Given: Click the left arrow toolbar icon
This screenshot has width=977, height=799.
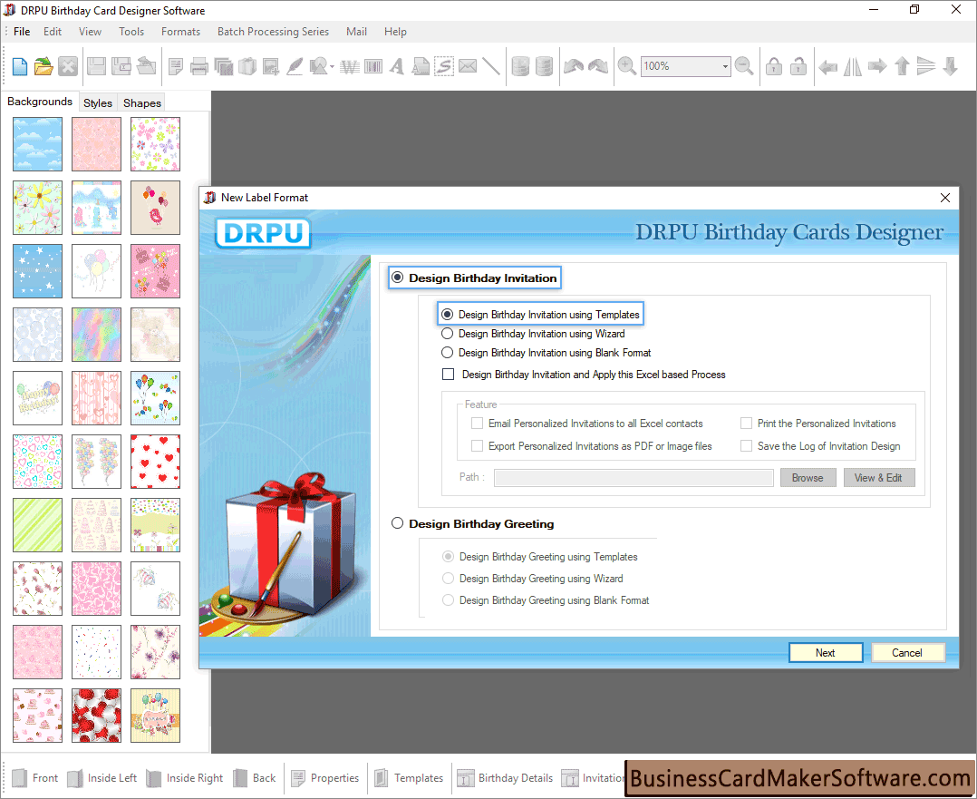Looking at the screenshot, I should pyautogui.click(x=827, y=66).
